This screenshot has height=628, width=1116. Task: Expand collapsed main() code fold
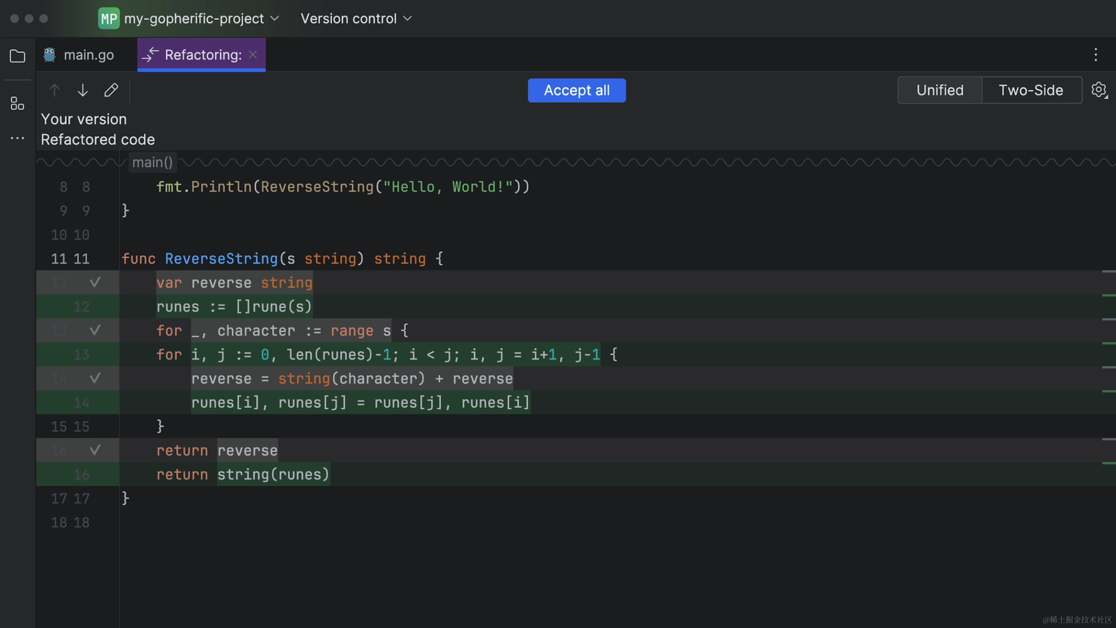coord(153,163)
